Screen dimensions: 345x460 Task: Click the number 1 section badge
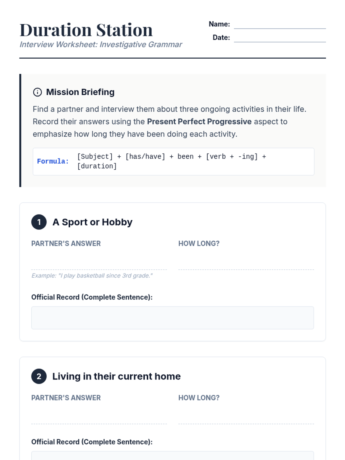coord(39,222)
